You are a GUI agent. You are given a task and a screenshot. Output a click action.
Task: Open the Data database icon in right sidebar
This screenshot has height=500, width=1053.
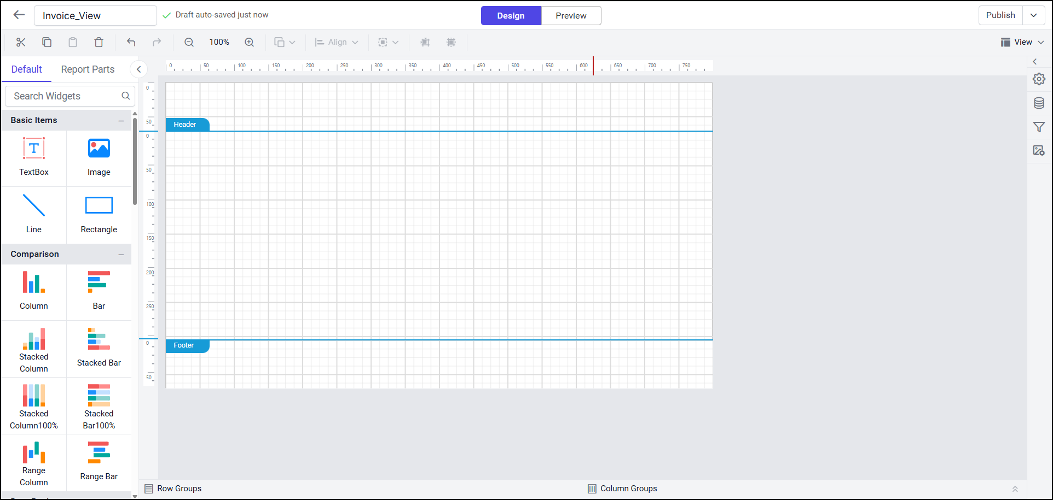[1039, 103]
